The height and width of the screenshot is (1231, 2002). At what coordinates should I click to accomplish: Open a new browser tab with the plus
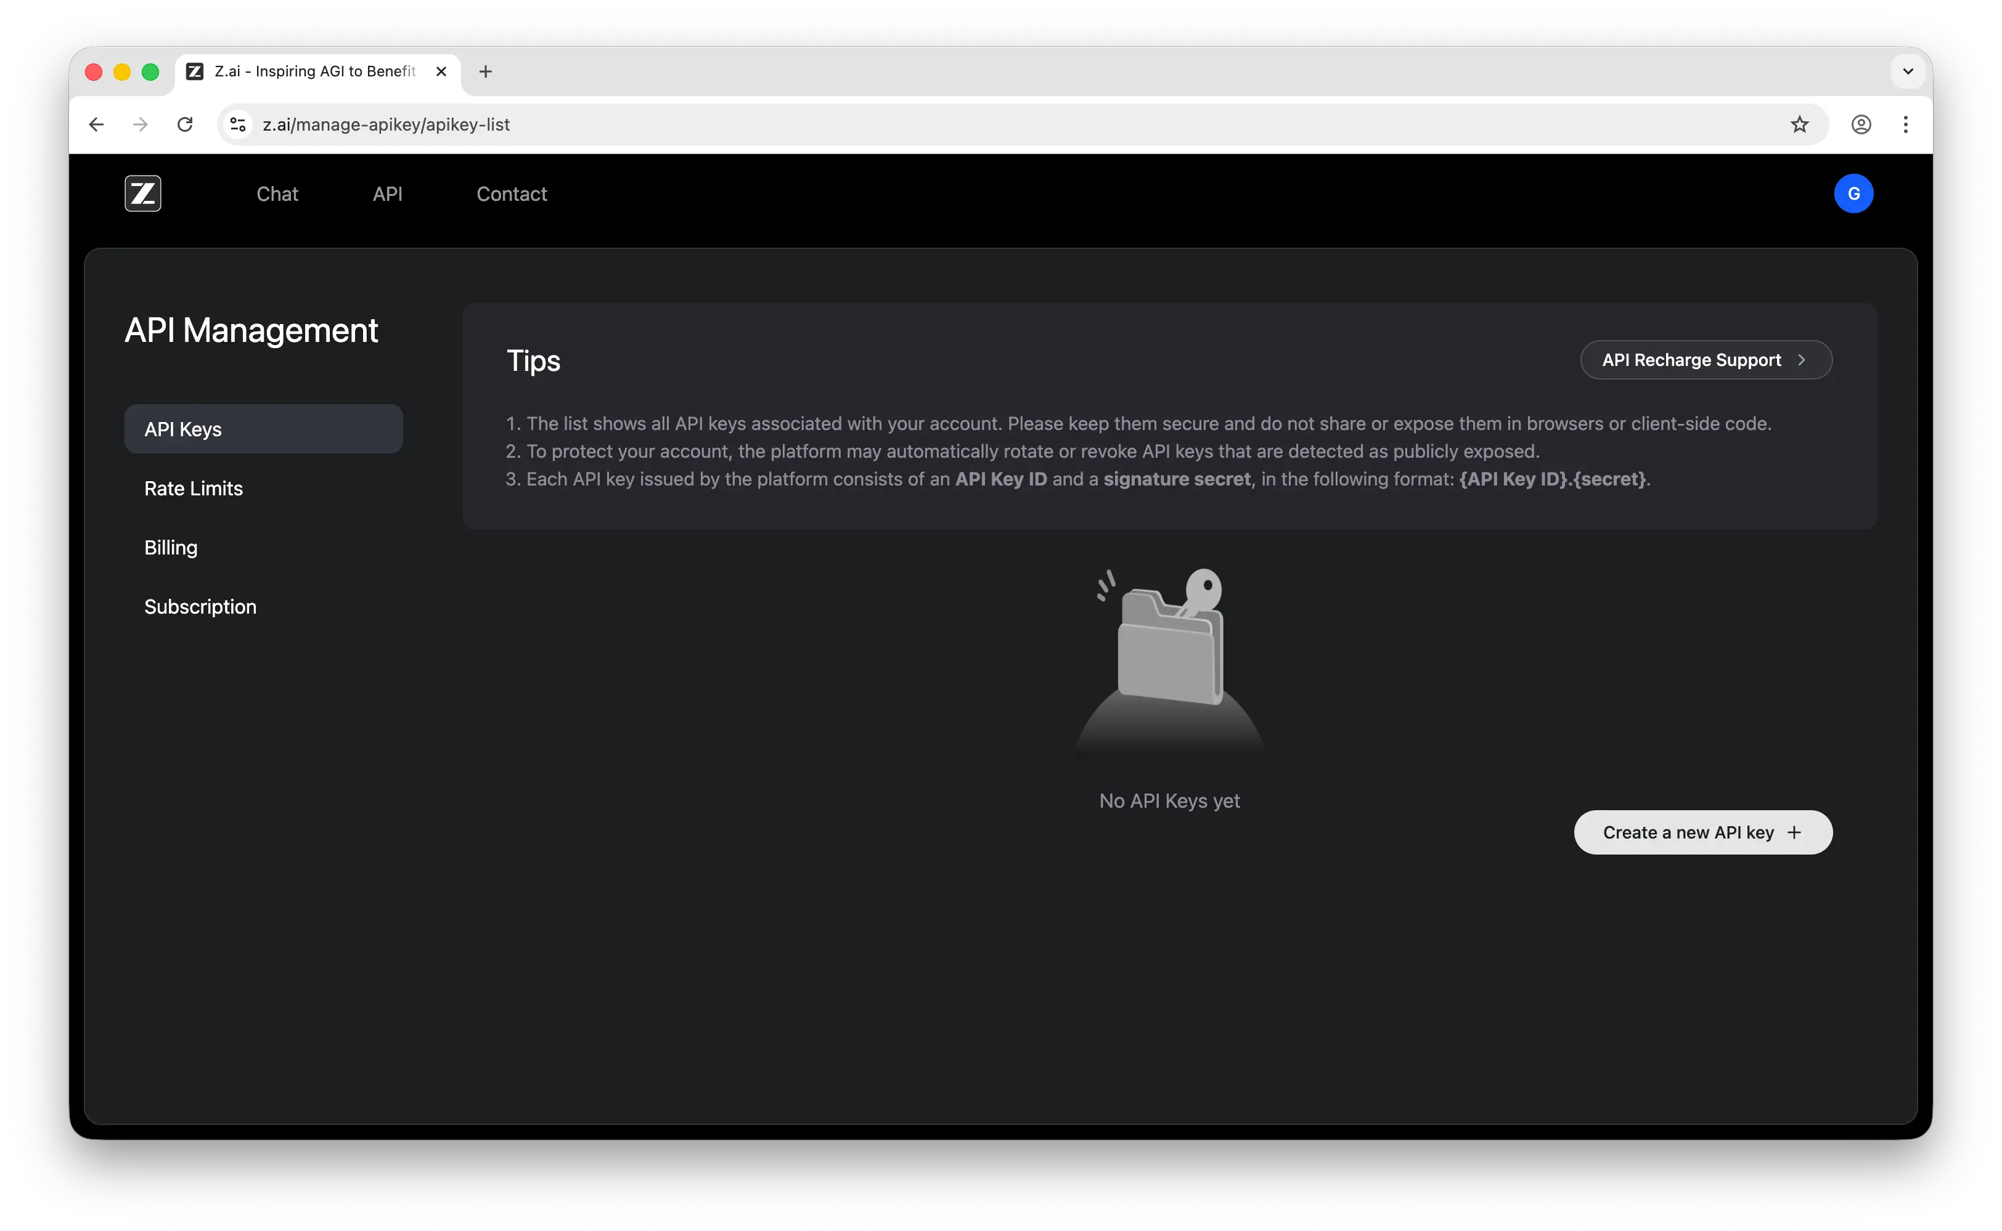point(486,71)
